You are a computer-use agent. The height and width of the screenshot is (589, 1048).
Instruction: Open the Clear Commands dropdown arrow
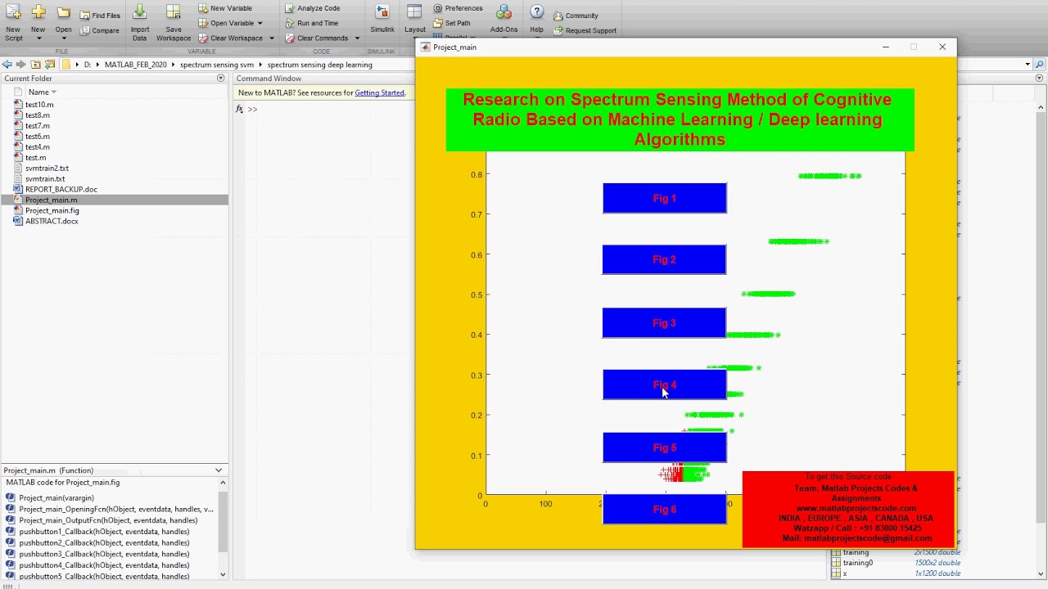pyautogui.click(x=357, y=38)
